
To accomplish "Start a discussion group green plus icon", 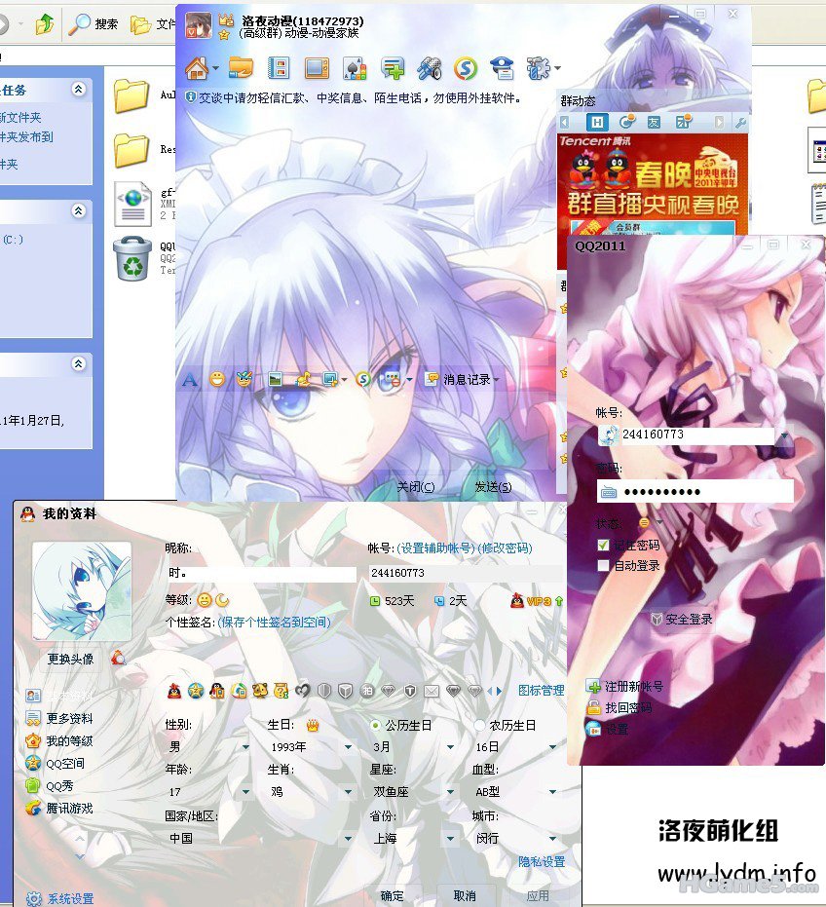I will pyautogui.click(x=393, y=68).
